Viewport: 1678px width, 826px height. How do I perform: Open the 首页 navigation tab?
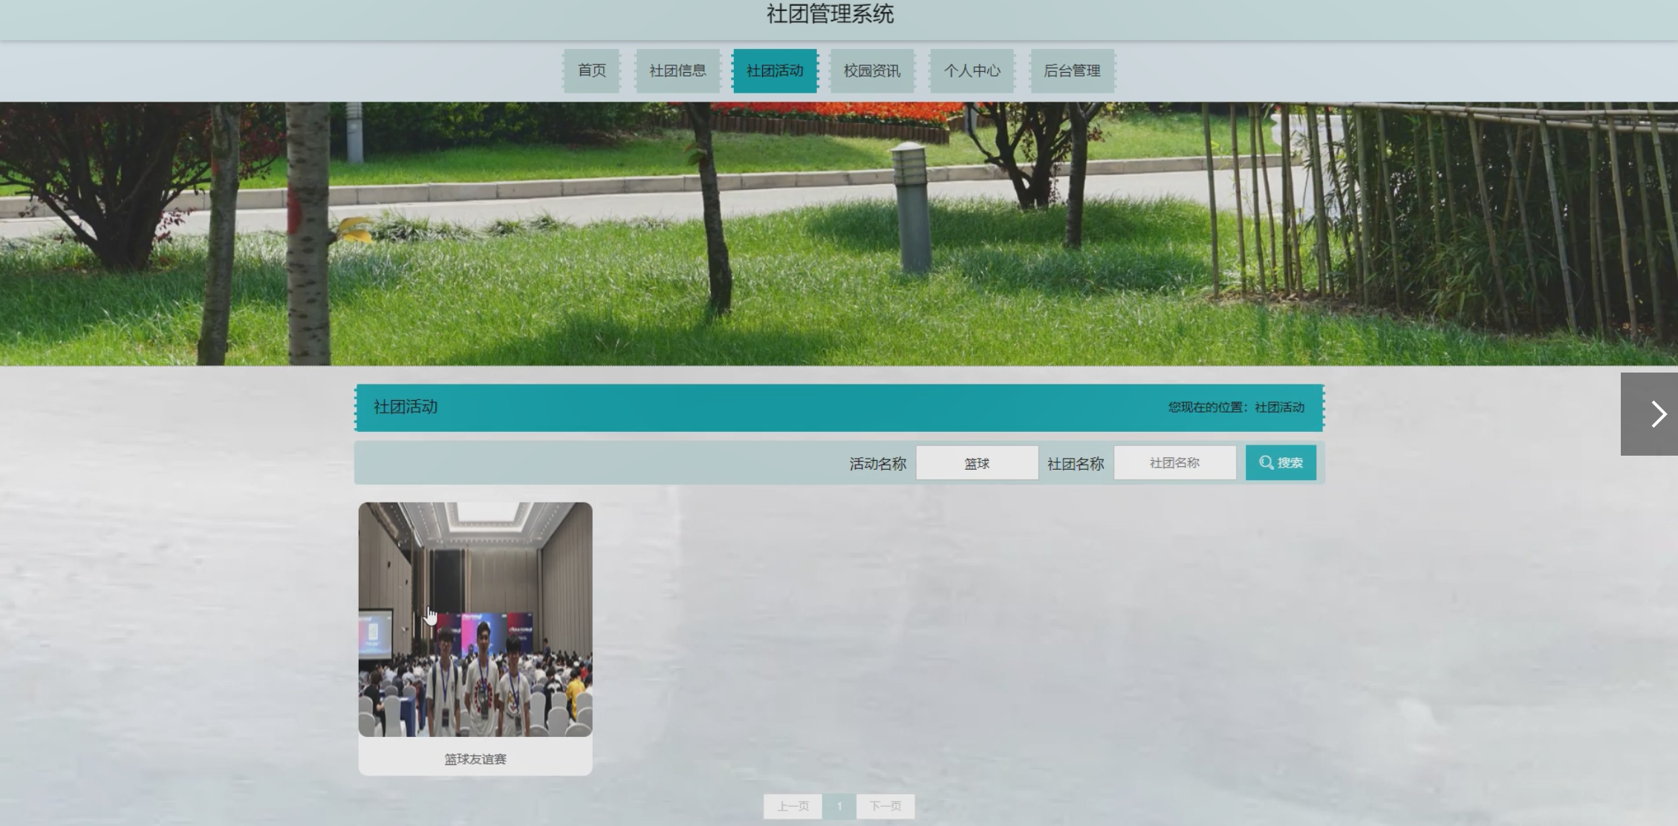coord(591,71)
